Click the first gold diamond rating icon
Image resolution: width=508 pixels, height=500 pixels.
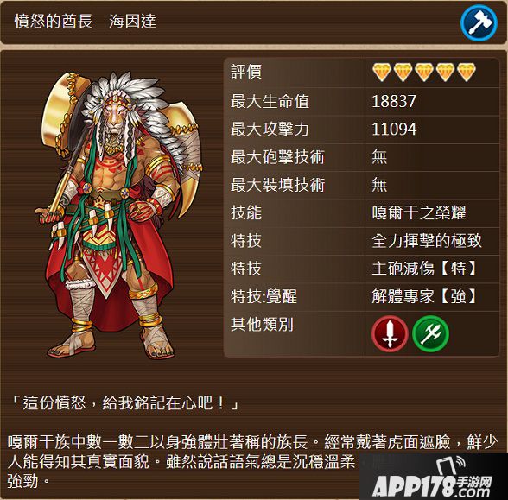(x=382, y=73)
